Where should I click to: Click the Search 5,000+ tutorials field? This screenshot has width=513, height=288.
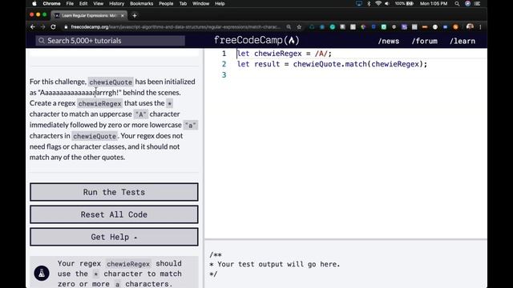tap(111, 41)
